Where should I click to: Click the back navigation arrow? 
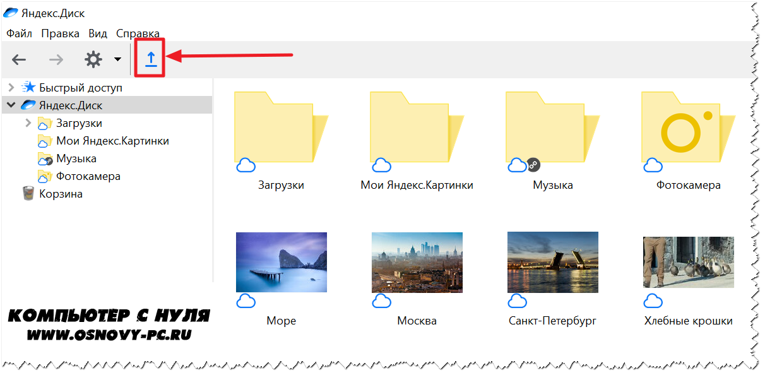(x=19, y=60)
